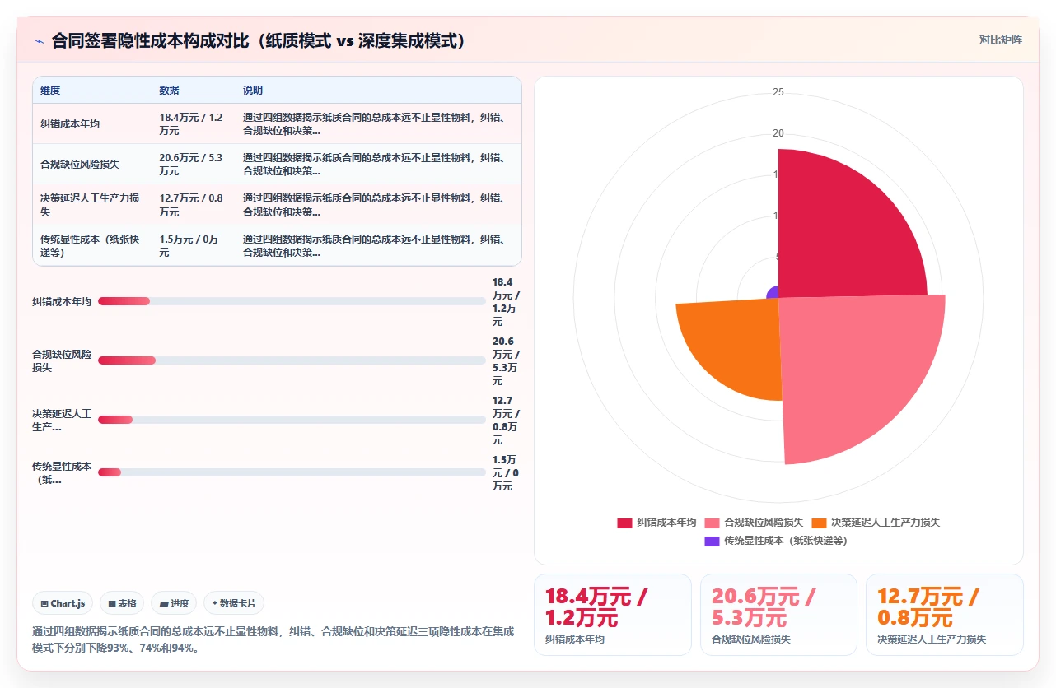This screenshot has height=688, width=1056.
Task: Toggle 传统显性成本（纸张快递等） legend item
Action: [778, 541]
